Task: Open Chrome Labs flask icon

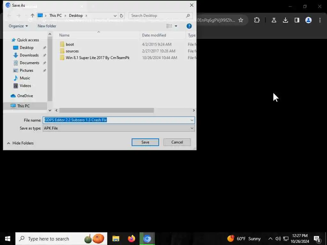Action: point(274,20)
